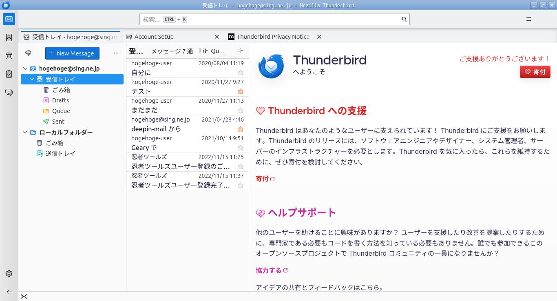The width and height of the screenshot is (557, 301).
Task: Close the Thunderbird Privacy Notice tab
Action: point(319,37)
